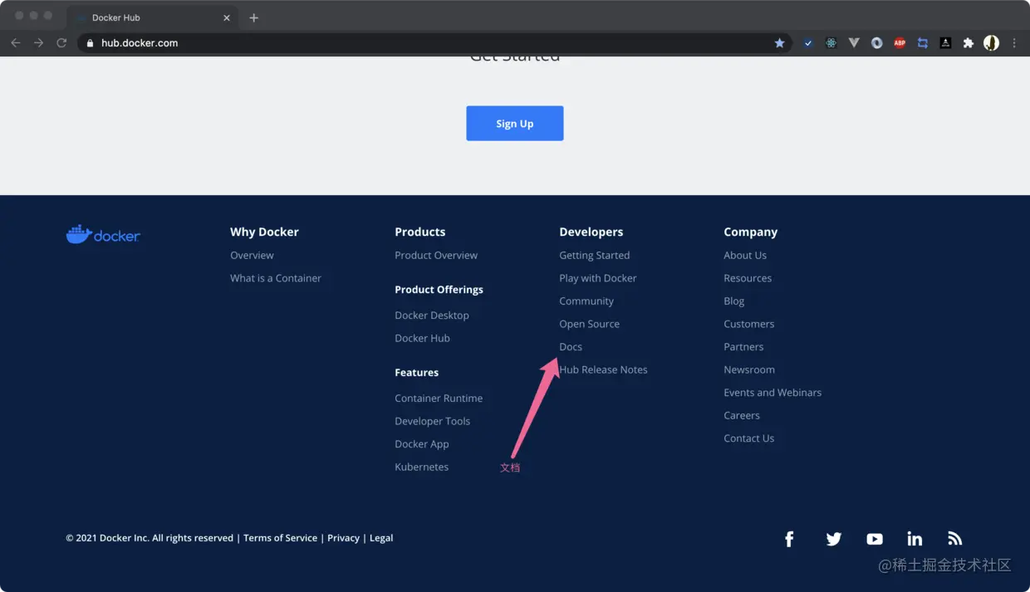The image size is (1030, 592).
Task: Open Docker's Facebook page icon
Action: point(789,539)
